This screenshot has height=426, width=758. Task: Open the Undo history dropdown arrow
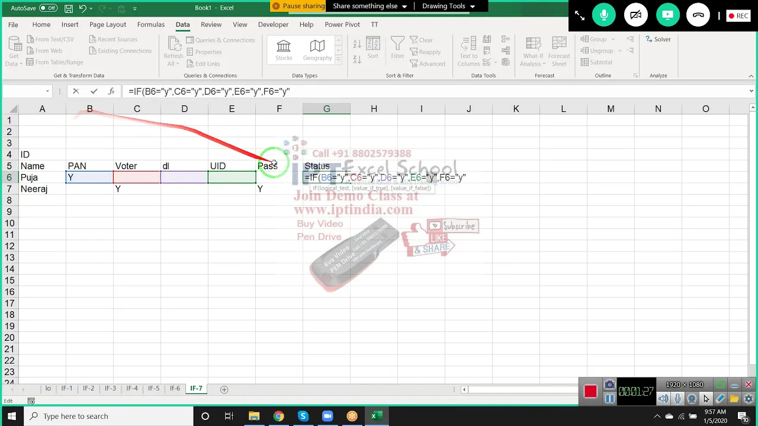(90, 8)
